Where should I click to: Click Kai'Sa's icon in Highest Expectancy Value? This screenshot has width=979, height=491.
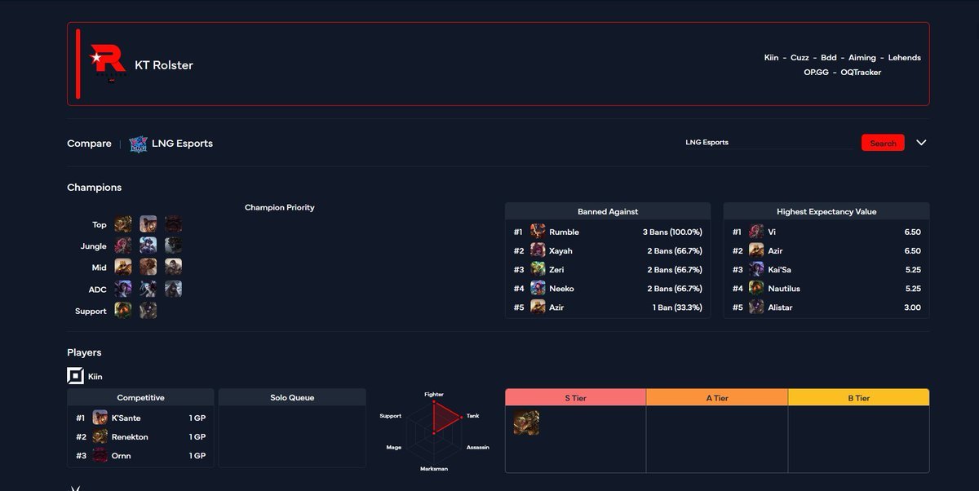pos(756,269)
